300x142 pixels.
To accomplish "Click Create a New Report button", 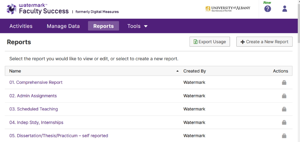I will pos(264,42).
